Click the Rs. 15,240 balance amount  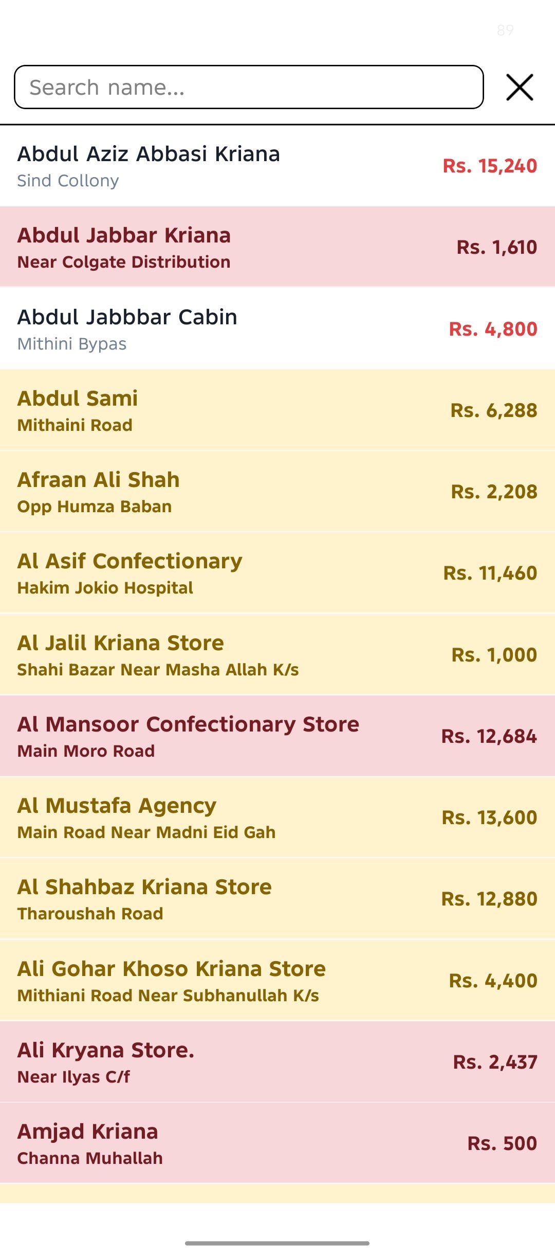(490, 166)
